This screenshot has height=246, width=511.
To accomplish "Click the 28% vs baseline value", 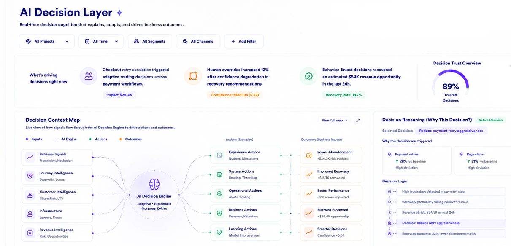I will click(x=410, y=161).
